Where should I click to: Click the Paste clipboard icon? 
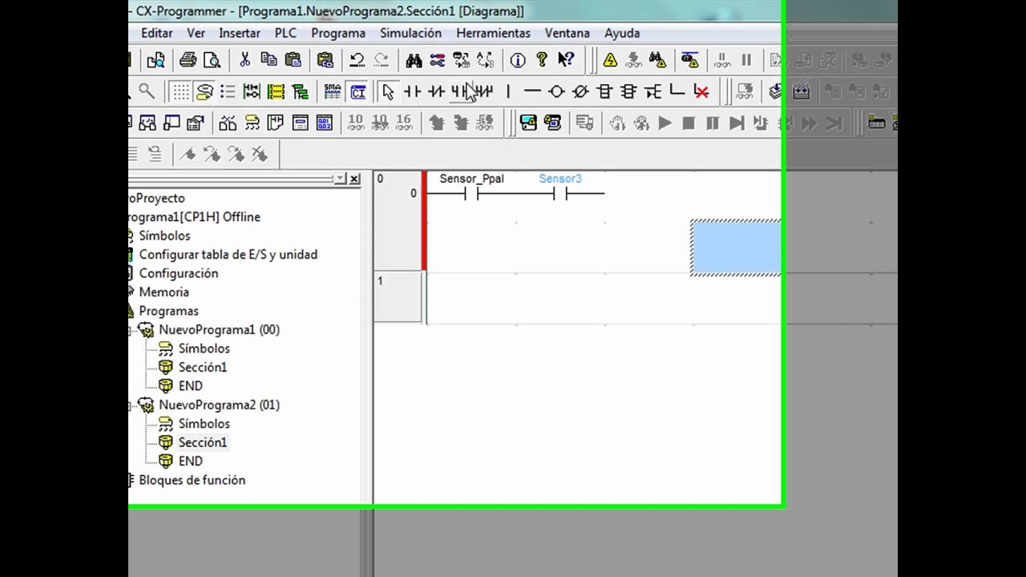pyautogui.click(x=293, y=60)
